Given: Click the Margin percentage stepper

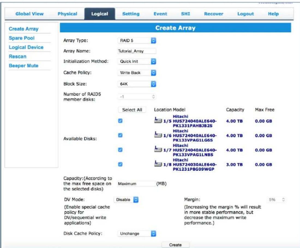Looking at the screenshot, I should [277, 200].
